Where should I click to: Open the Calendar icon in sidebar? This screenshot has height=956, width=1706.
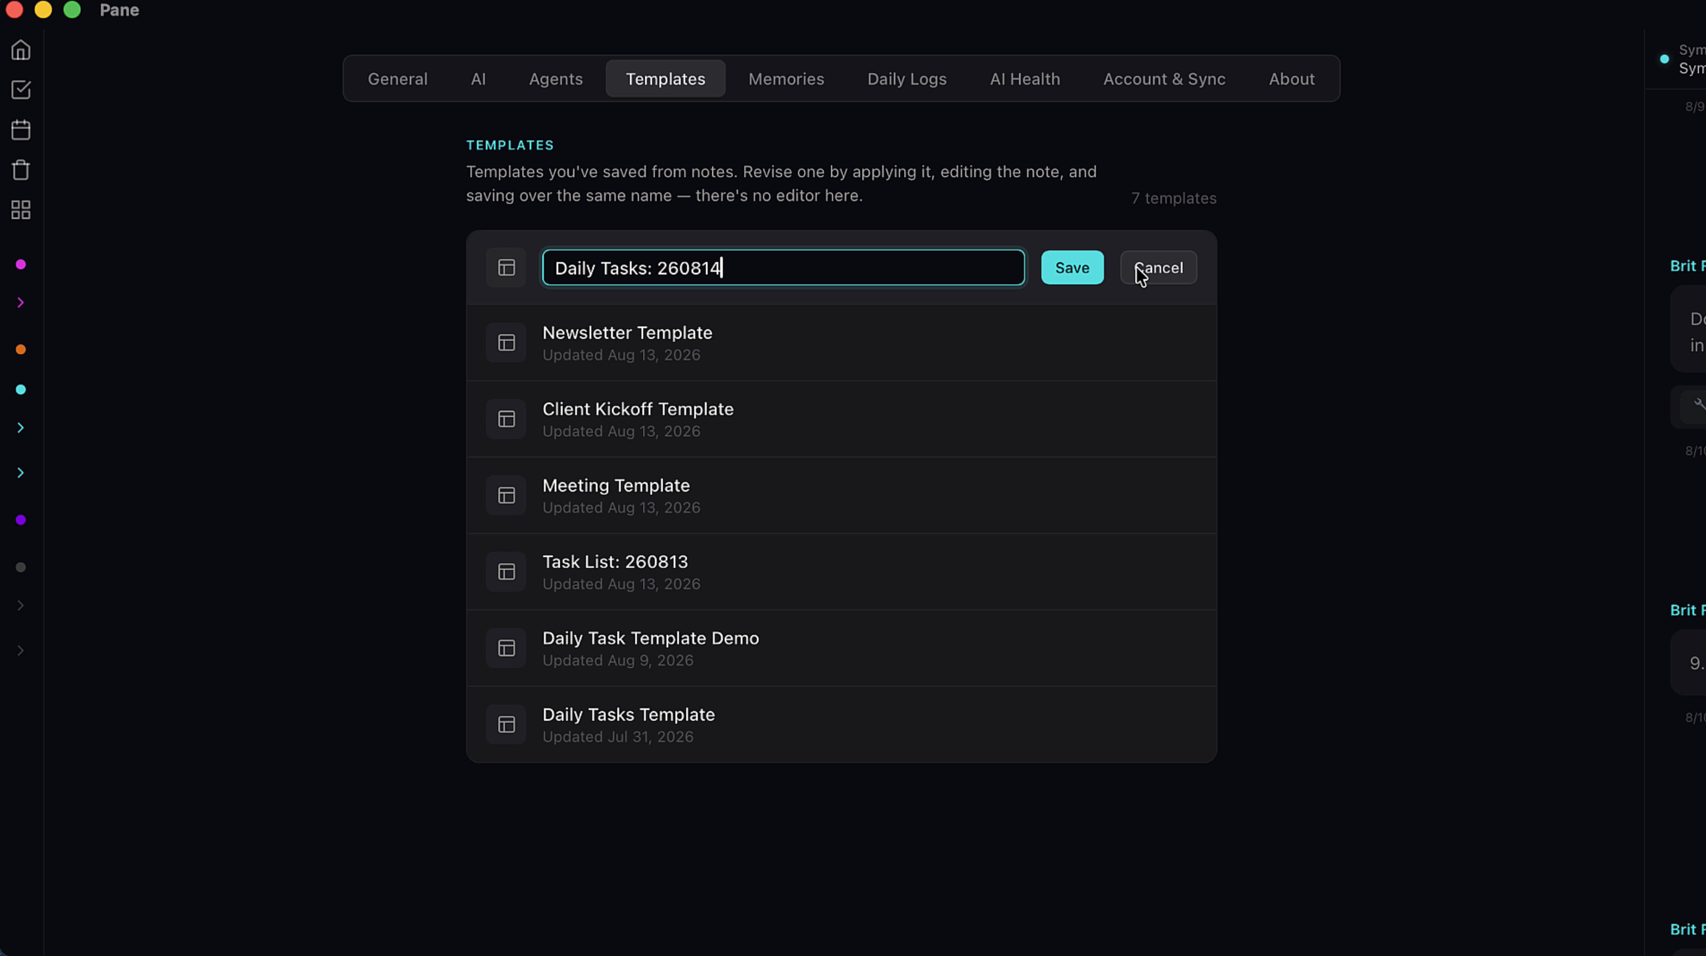point(21,130)
